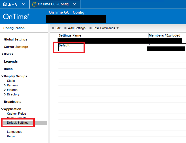Select Display Groups in the sidebar
The image size is (186, 143).
tap(16, 76)
